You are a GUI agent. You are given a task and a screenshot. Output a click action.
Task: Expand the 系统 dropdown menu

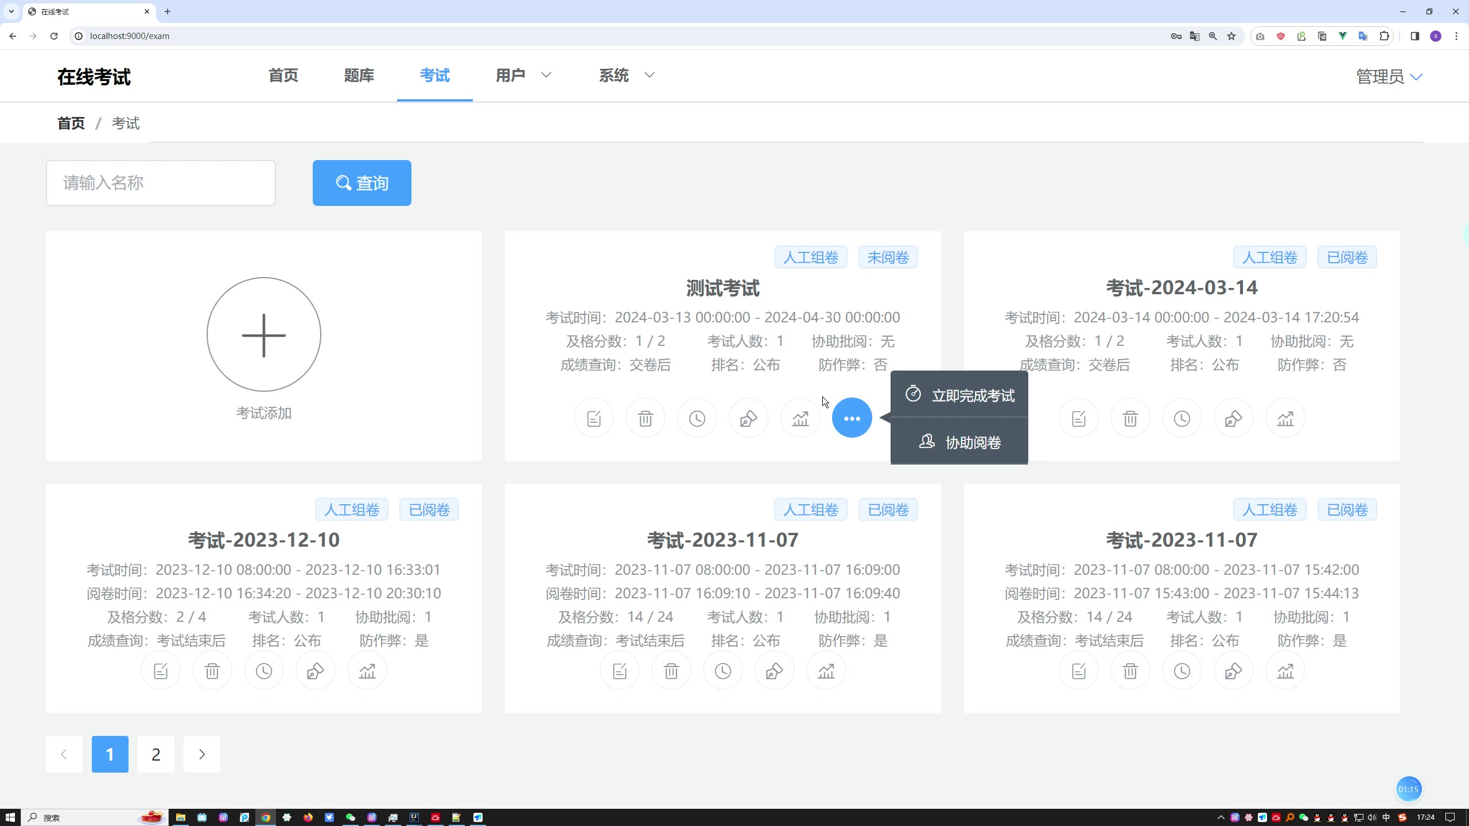click(627, 75)
